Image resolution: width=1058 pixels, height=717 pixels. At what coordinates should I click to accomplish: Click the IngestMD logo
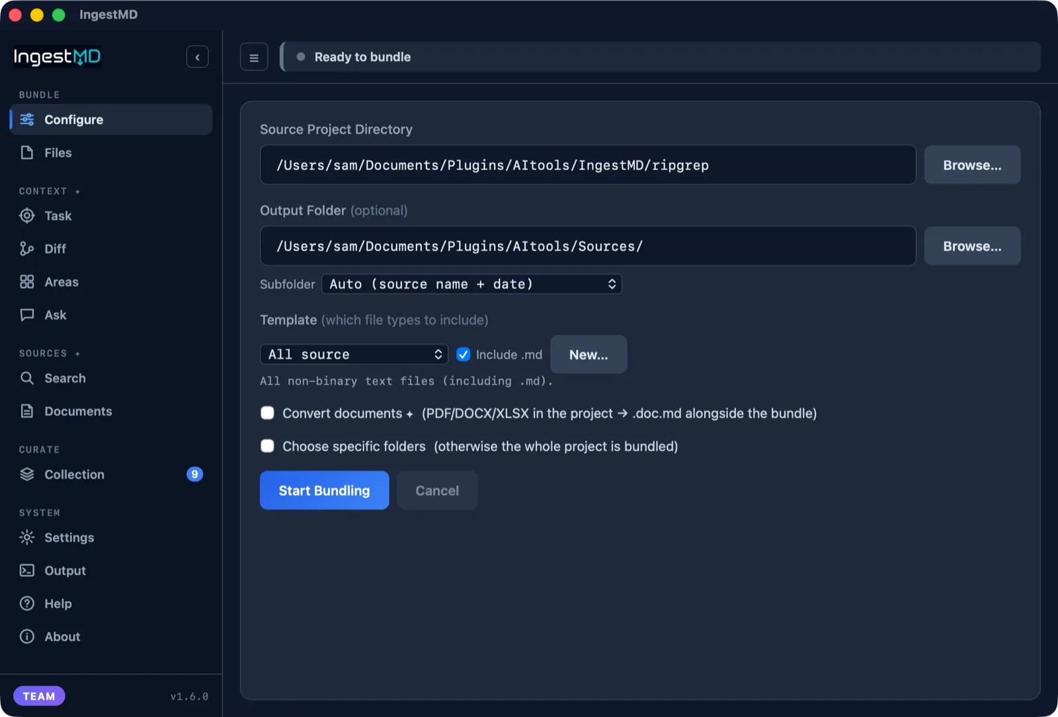[x=58, y=57]
